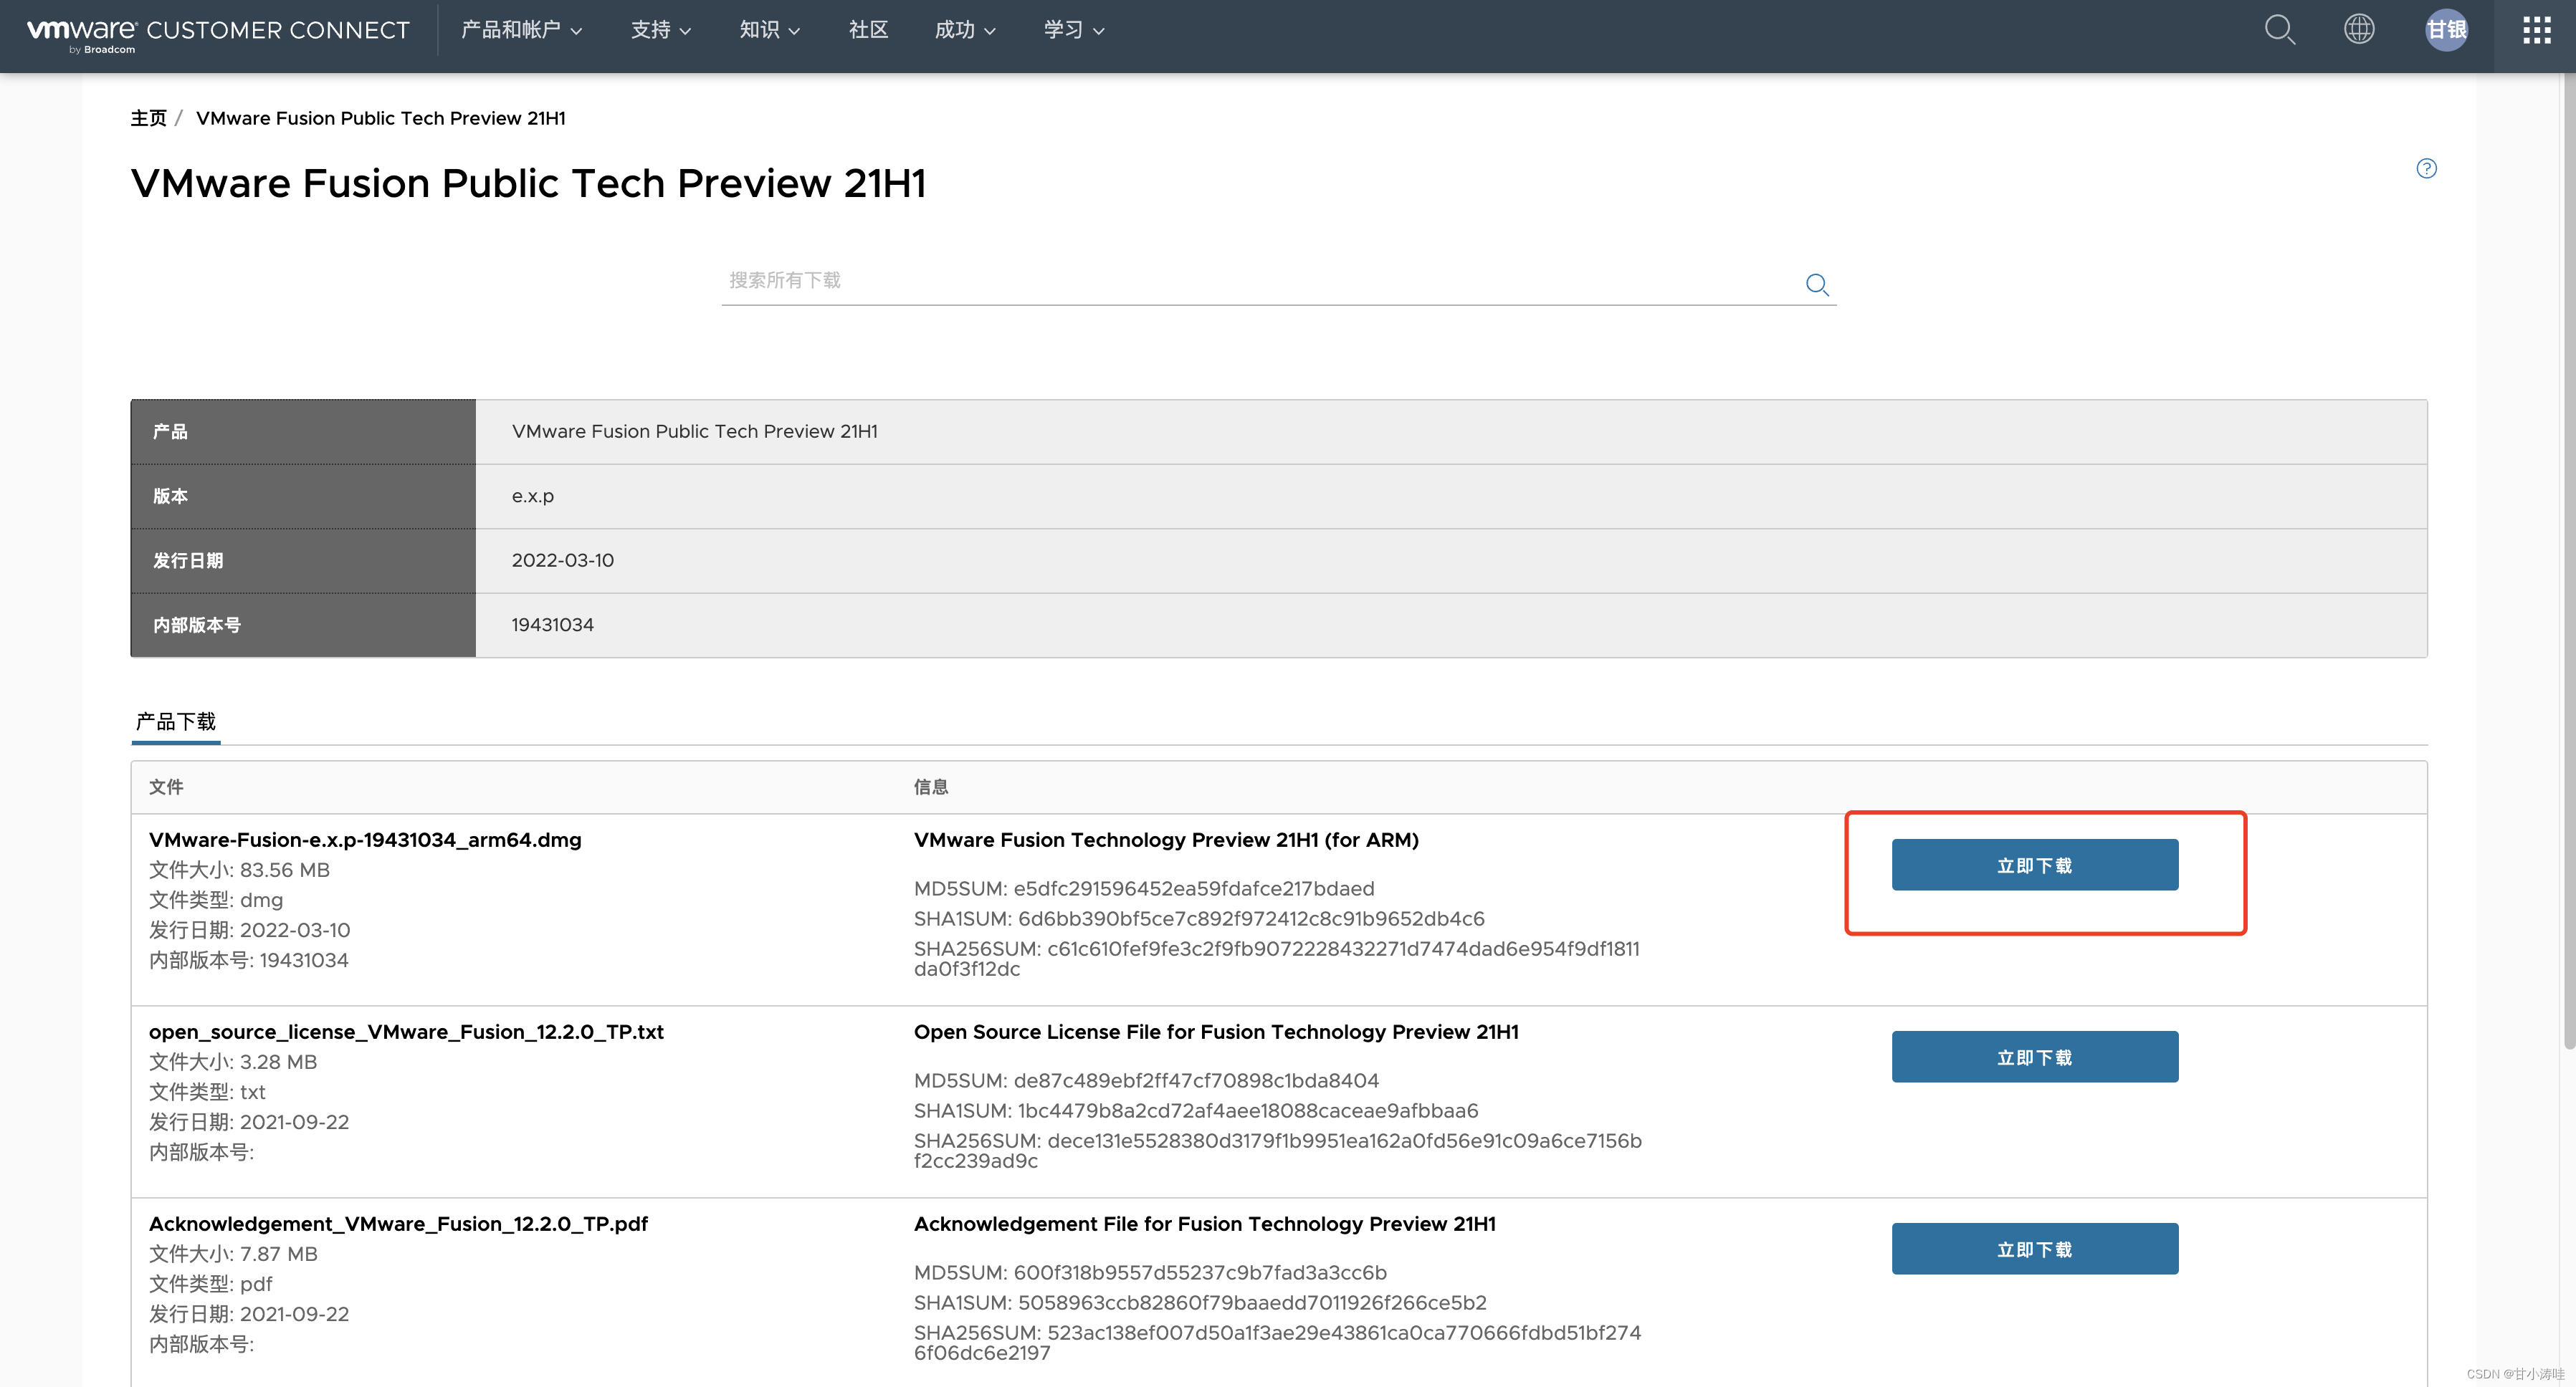Open the globe language selector icon
This screenshot has height=1387, width=2576.
point(2359,29)
